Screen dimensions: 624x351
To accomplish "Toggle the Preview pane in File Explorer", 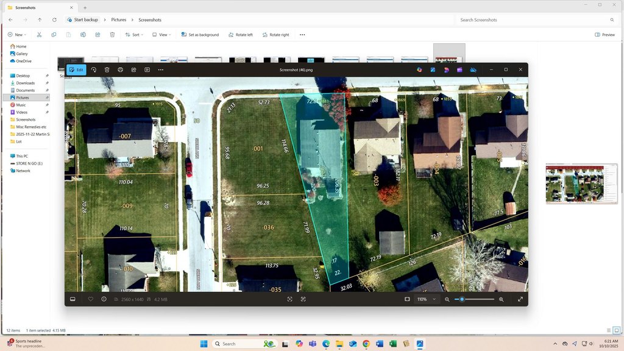I will point(604,35).
